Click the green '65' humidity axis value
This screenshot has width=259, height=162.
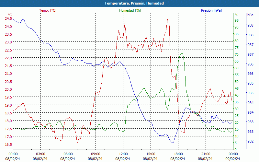point(237,61)
